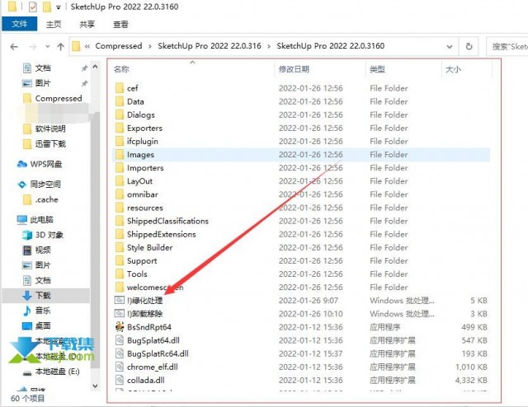Select the Dialogs folder icon
528x407 pixels.
click(120, 115)
